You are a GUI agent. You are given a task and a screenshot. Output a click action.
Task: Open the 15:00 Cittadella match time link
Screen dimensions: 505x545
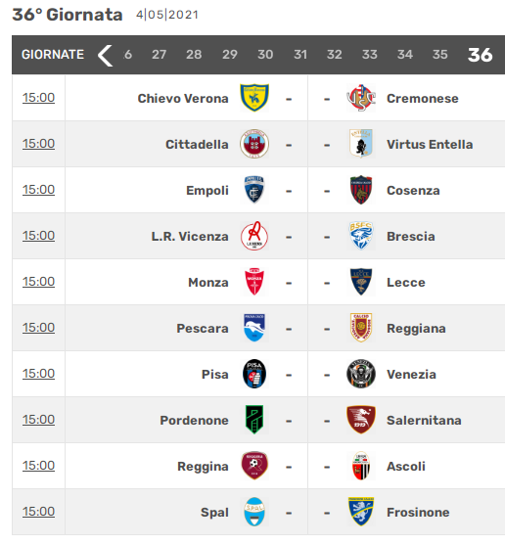38,144
